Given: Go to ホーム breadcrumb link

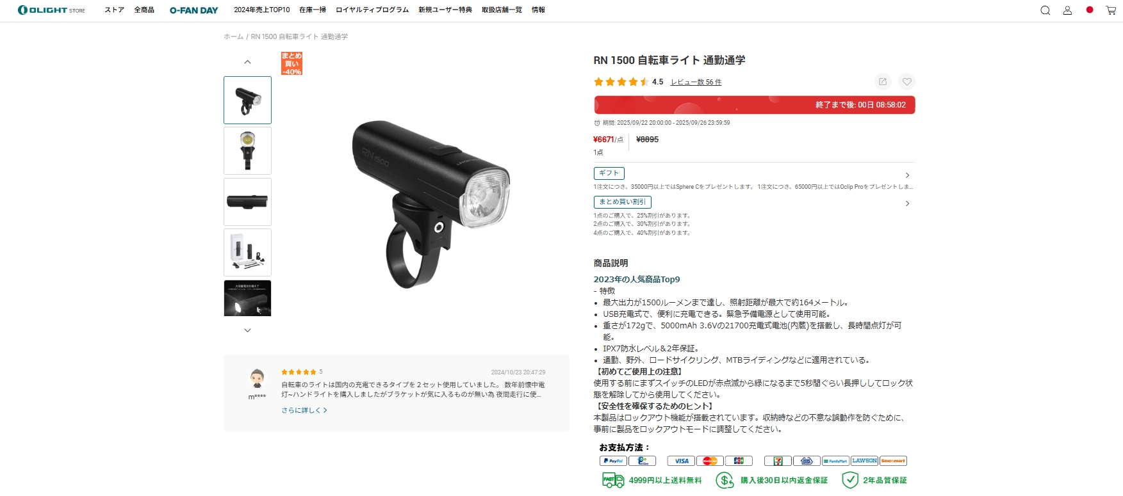Looking at the screenshot, I should click(x=233, y=36).
